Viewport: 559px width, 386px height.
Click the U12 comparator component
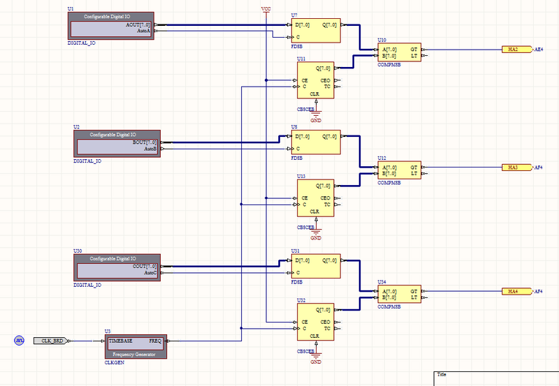pyautogui.click(x=399, y=170)
